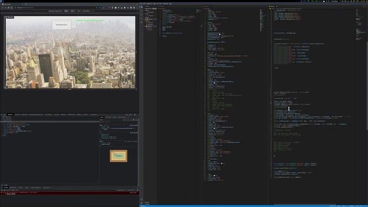Viewport: 368px width, 207px height.
Task: Select the Styles tab in the DevTools sidebar
Action: tap(102, 117)
